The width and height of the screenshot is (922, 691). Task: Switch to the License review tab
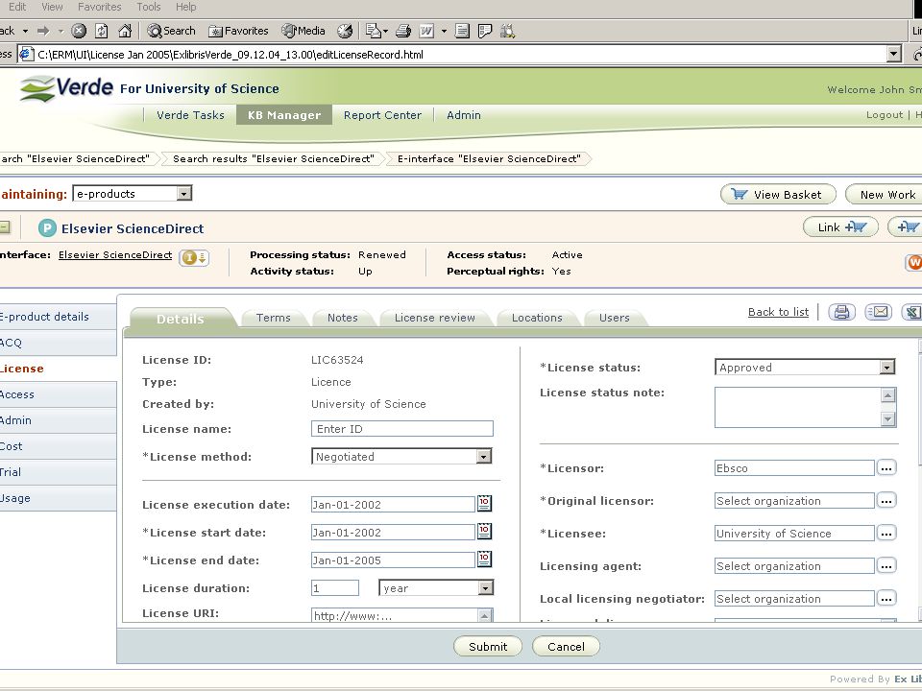point(434,318)
